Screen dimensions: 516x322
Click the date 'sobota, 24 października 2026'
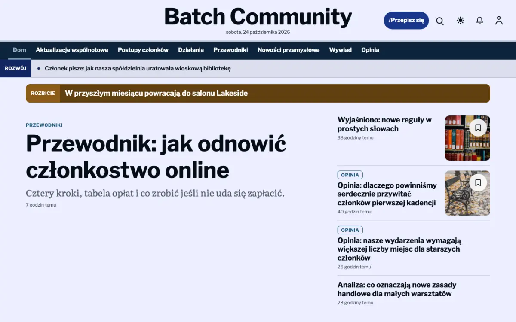tap(258, 32)
